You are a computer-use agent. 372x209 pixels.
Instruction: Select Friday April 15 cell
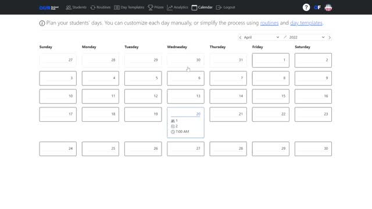point(271,96)
